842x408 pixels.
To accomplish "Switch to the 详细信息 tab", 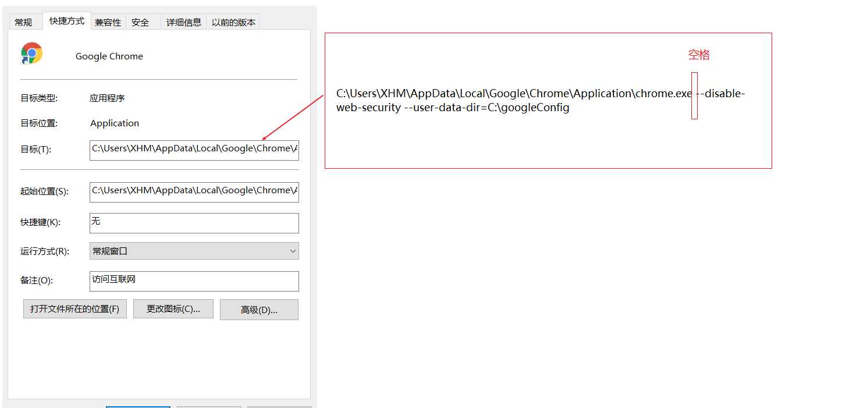I will [184, 22].
